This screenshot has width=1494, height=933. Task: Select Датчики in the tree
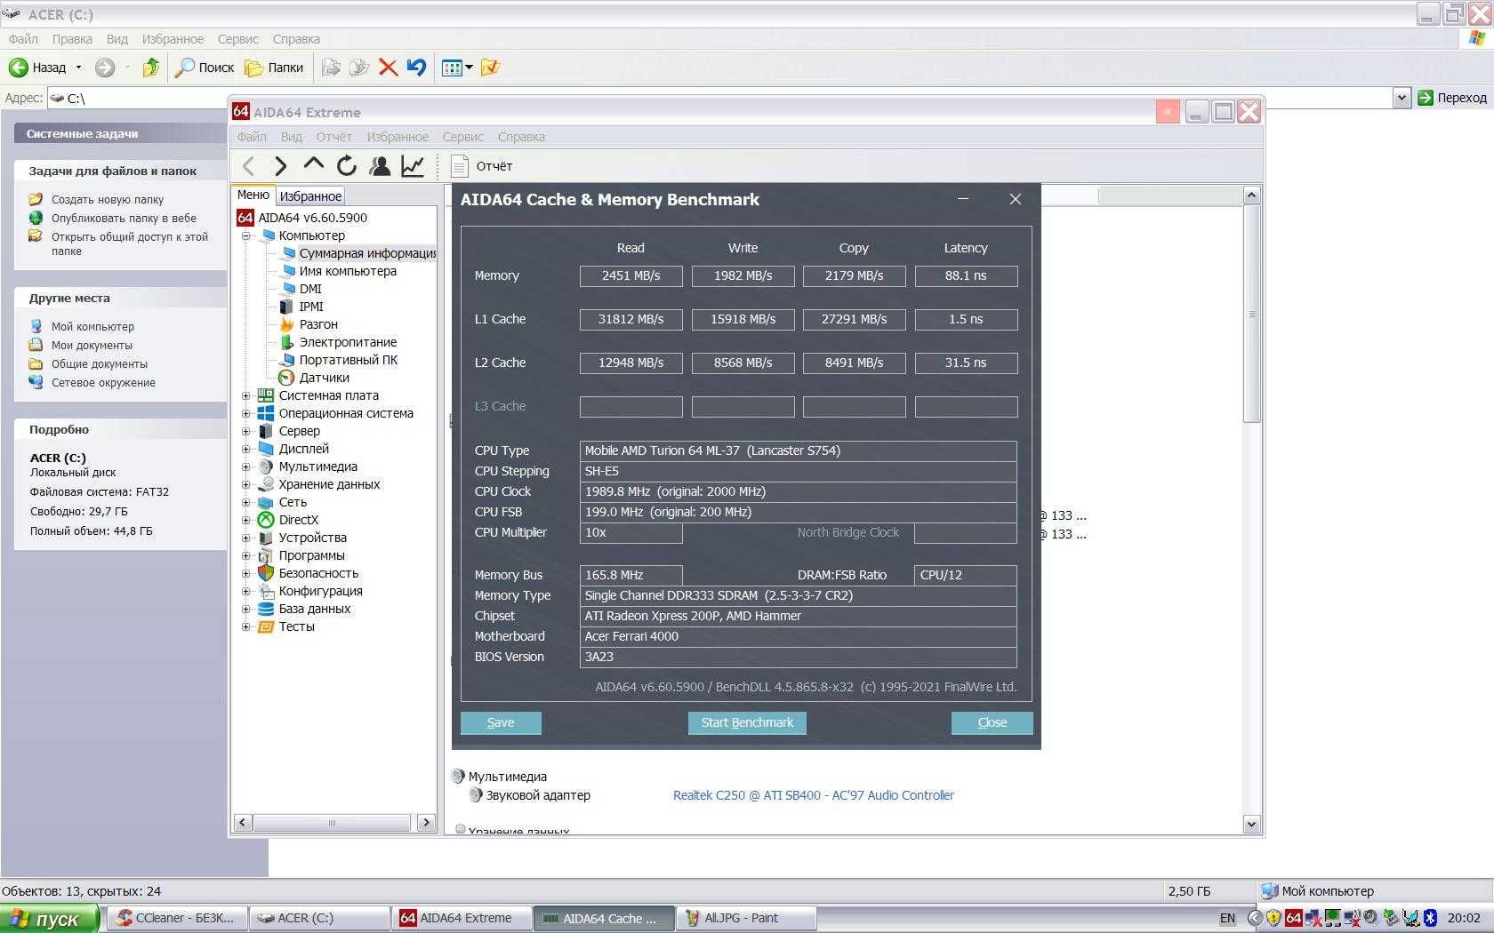click(324, 378)
